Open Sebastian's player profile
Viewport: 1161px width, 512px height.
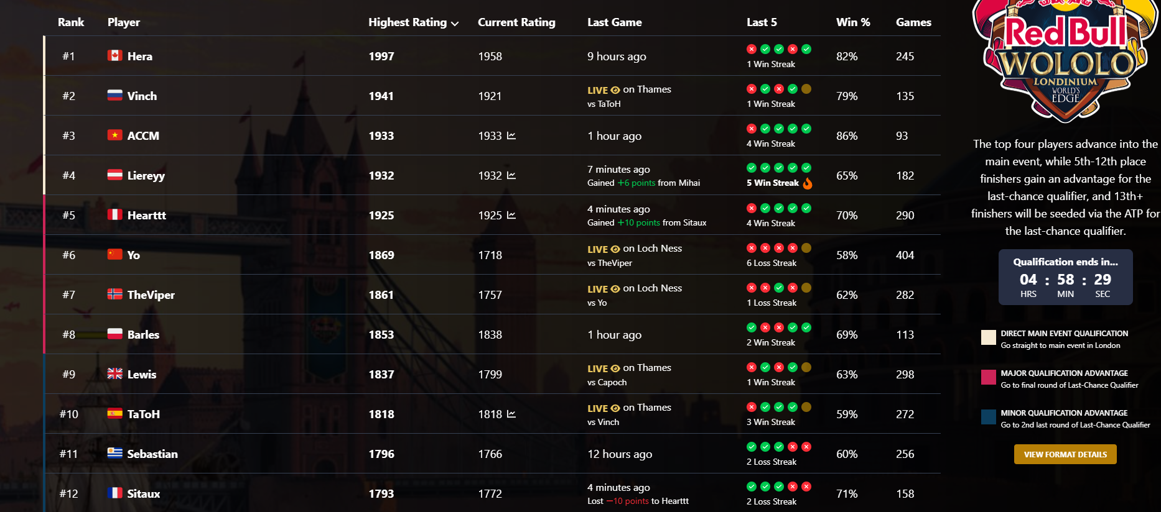click(x=152, y=454)
